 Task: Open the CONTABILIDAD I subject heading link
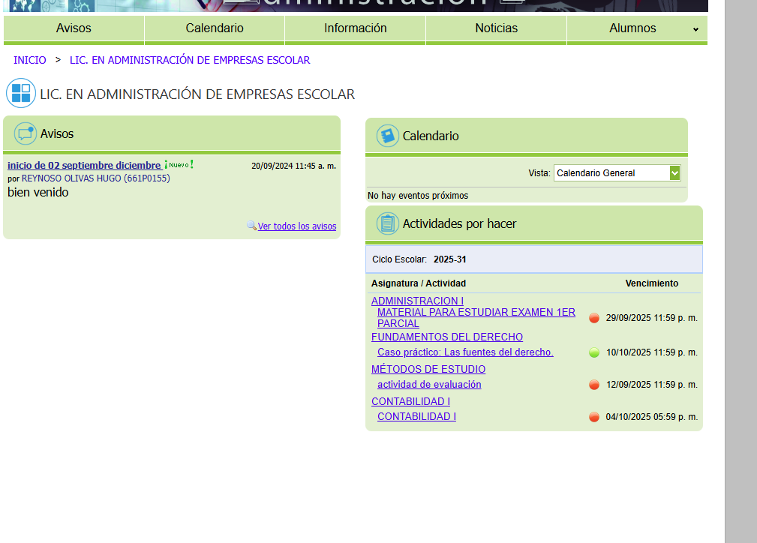click(x=410, y=401)
